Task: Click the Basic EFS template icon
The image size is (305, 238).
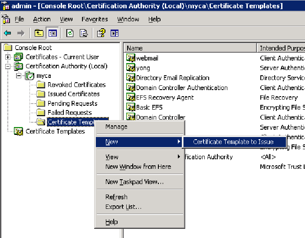Action: tap(131, 107)
